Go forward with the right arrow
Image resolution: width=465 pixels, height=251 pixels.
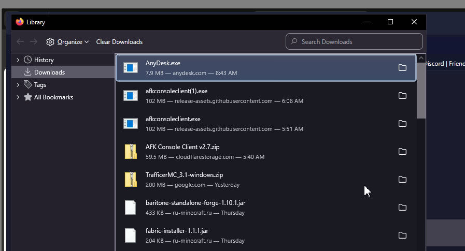coord(34,42)
